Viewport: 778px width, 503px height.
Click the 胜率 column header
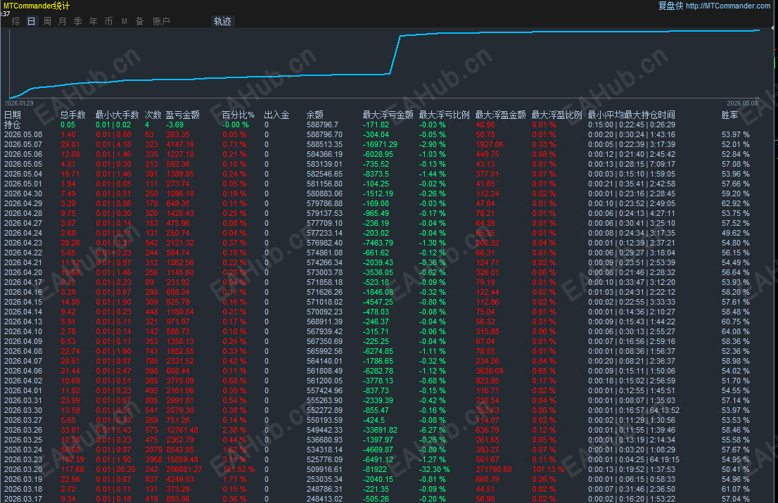[730, 115]
